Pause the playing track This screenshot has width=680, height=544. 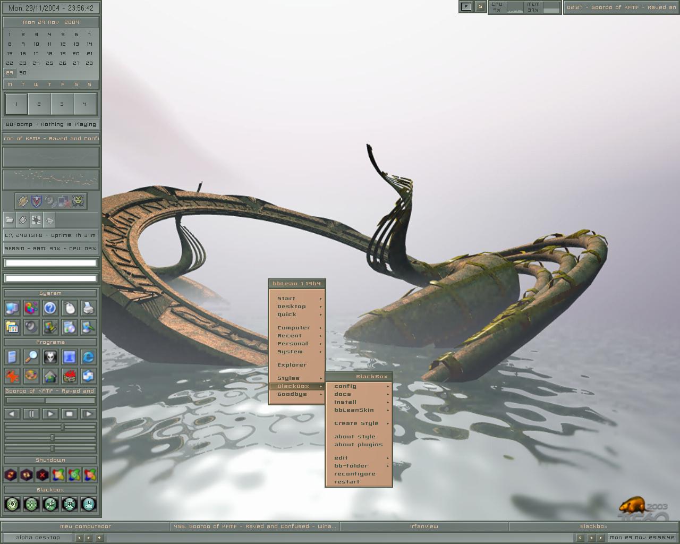tap(31, 414)
